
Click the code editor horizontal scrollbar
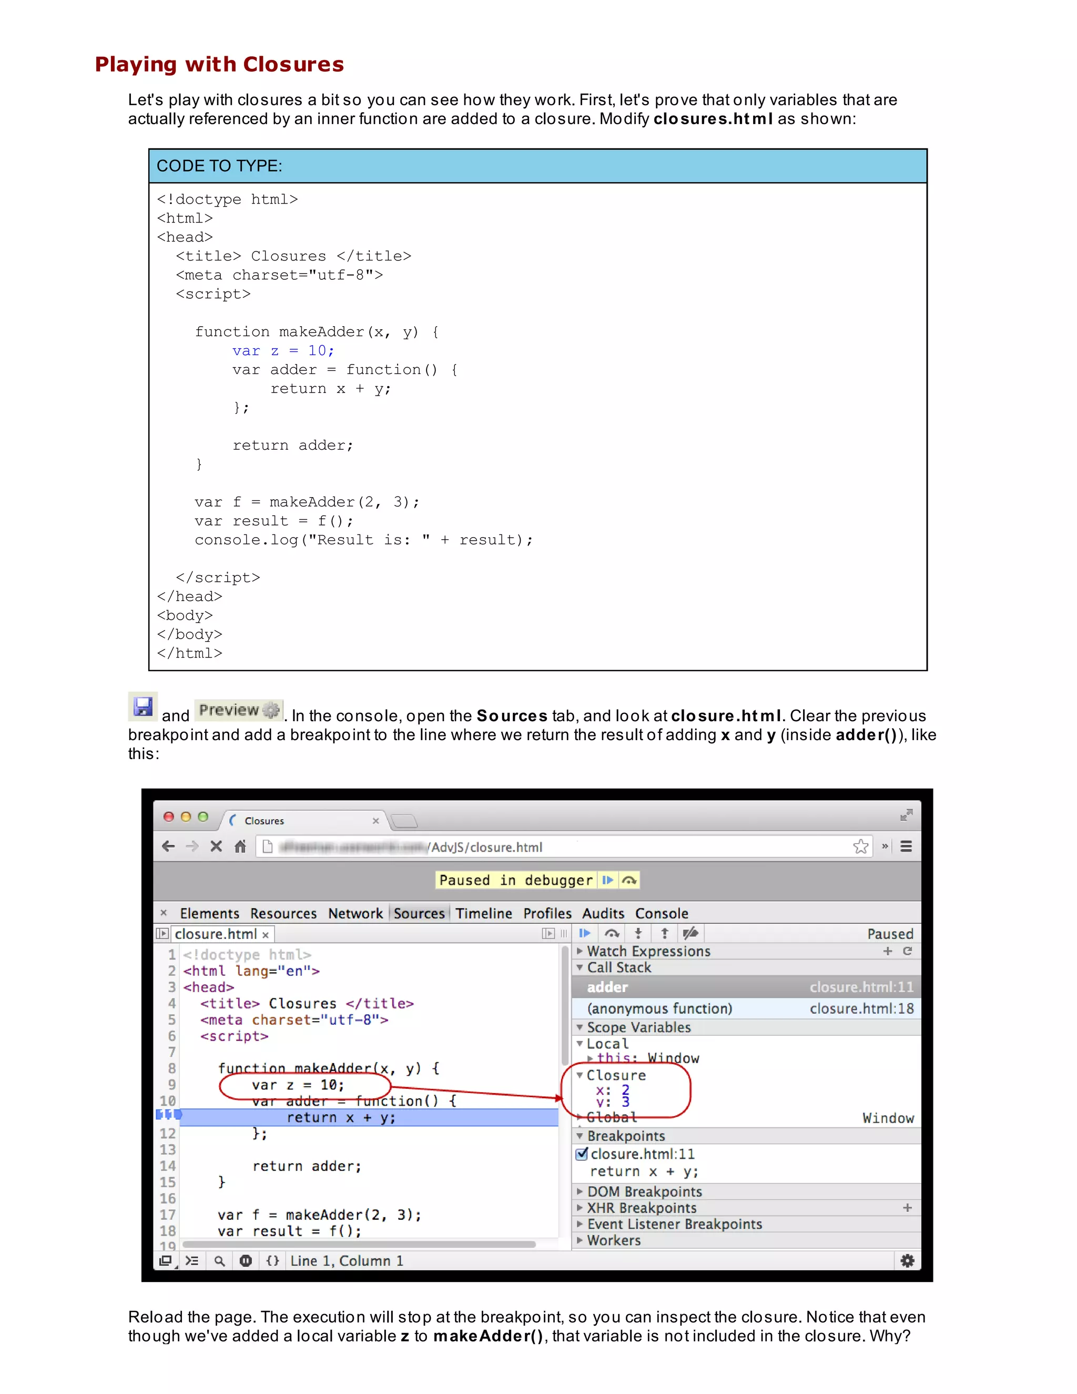(359, 1244)
